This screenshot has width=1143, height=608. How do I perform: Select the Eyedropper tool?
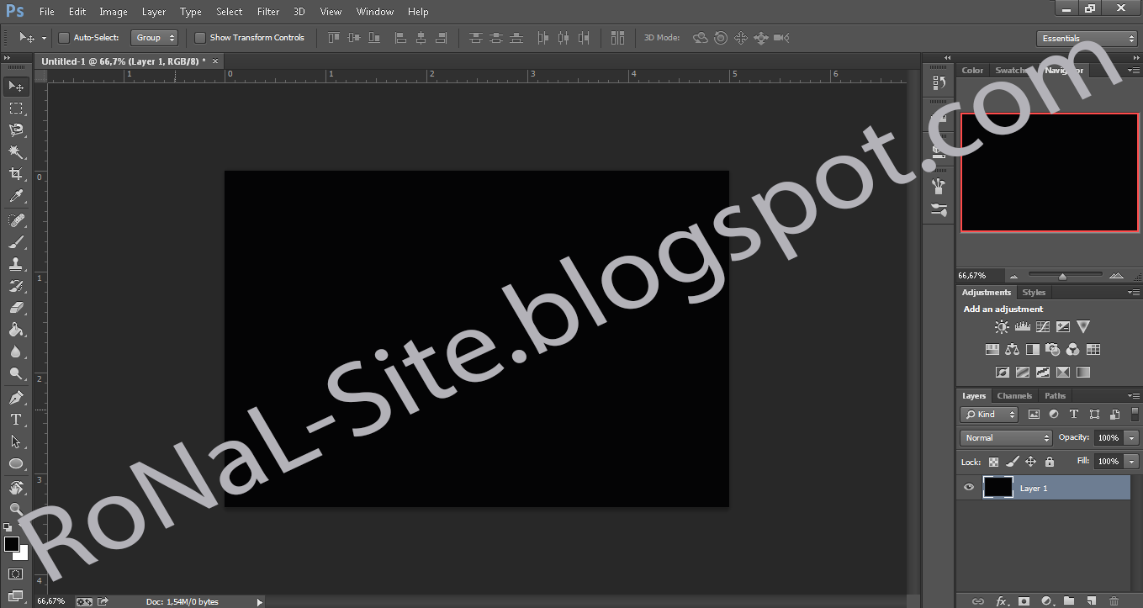point(16,196)
